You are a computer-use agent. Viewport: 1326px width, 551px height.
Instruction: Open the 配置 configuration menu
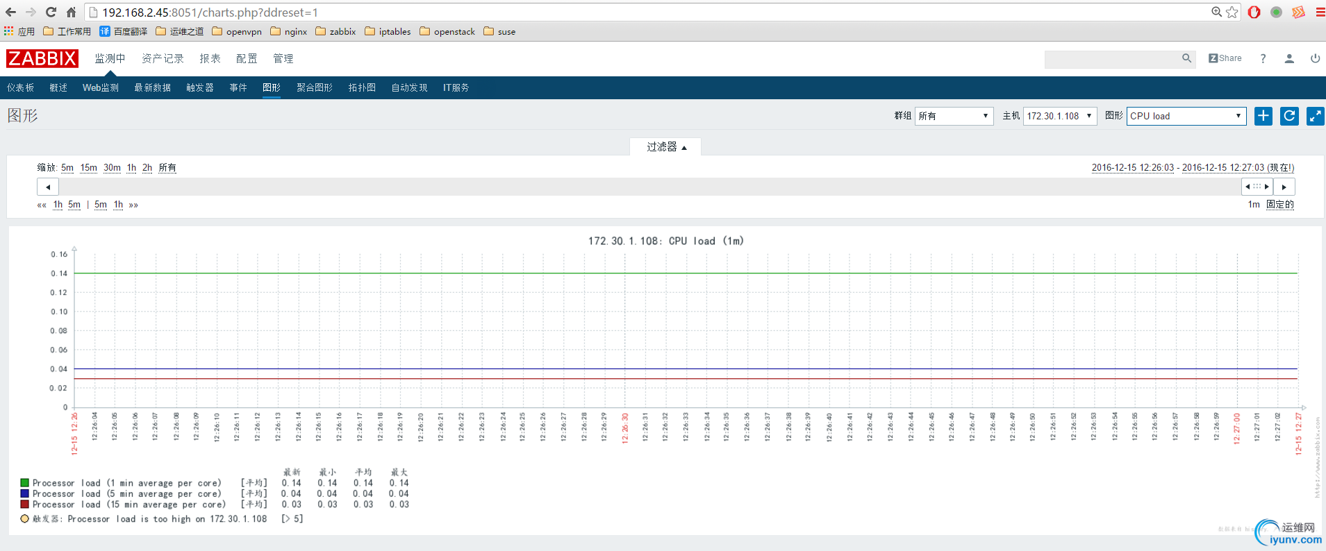click(x=247, y=58)
